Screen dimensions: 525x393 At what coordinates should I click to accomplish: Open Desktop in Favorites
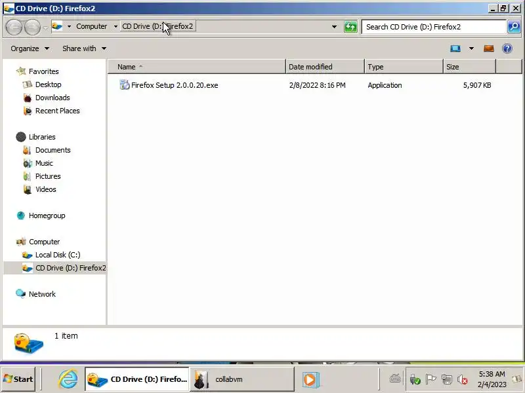48,84
